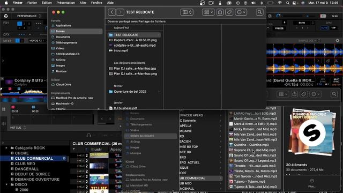Select TEST RELOCATE folder in front Finder
The image size is (343, 193).
point(134,35)
